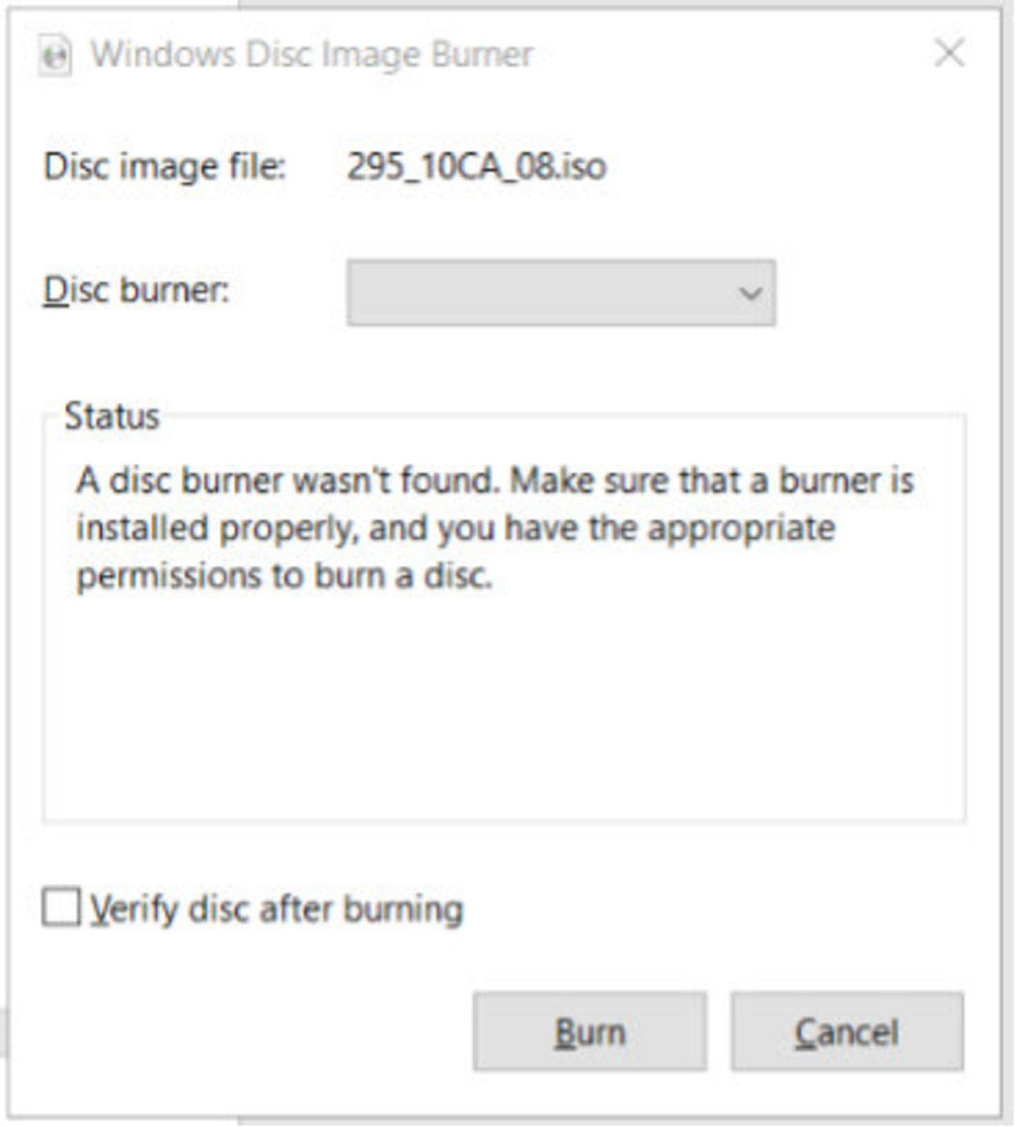Click the "Verify disc after burning" label text
Image resolution: width=1016 pixels, height=1127 pixels.
click(x=277, y=909)
